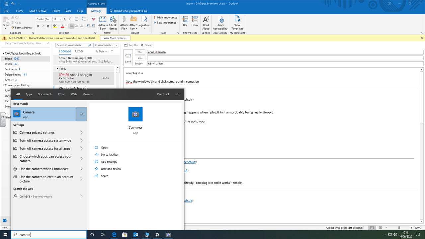Click Pop Out above the message
The width and height of the screenshot is (425, 239).
(x=131, y=45)
